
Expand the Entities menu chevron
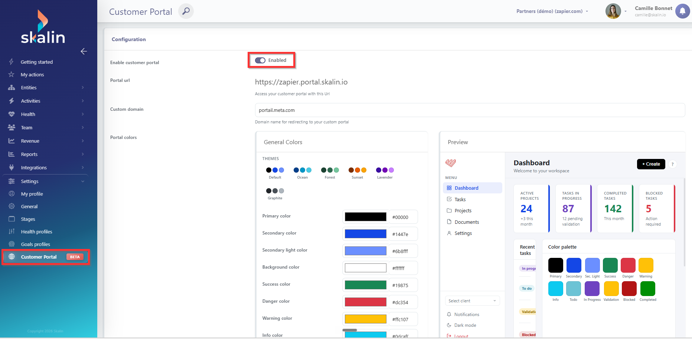pos(83,87)
